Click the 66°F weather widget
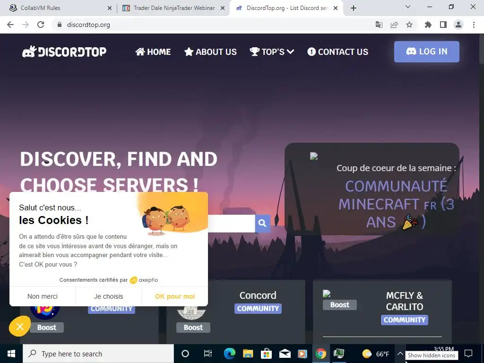Viewport: 484px width, 363px height. (375, 354)
